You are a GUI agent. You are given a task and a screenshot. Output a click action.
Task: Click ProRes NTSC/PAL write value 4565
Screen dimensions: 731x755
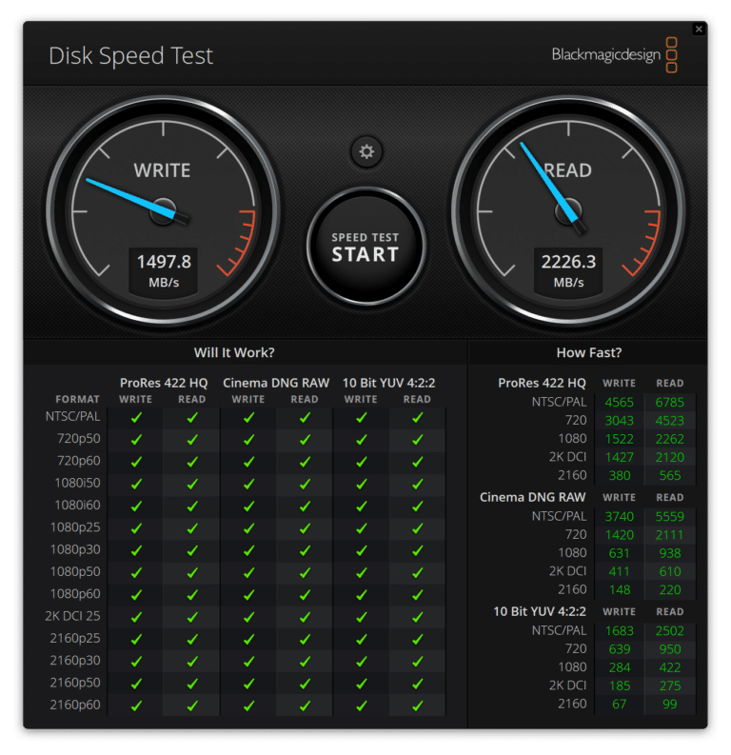point(620,402)
